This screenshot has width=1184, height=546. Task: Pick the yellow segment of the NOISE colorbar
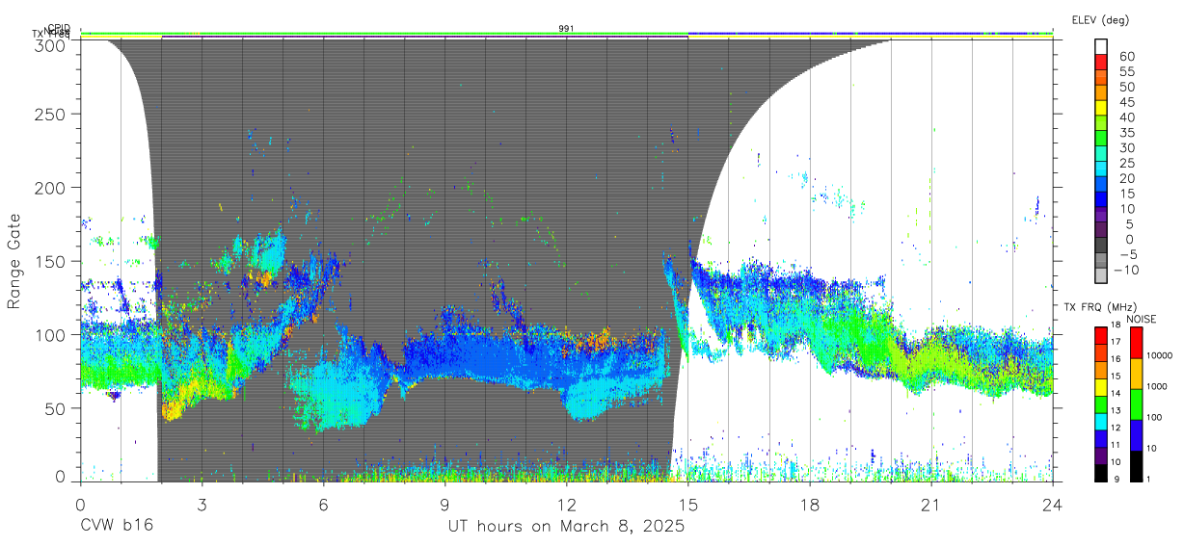click(x=1136, y=374)
